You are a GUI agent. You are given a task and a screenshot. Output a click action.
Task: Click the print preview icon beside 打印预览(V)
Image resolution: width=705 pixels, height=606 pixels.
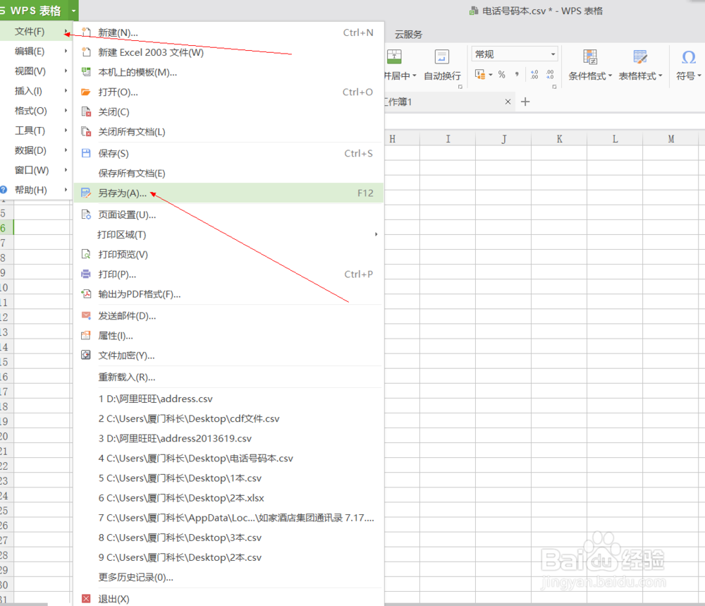(x=86, y=254)
